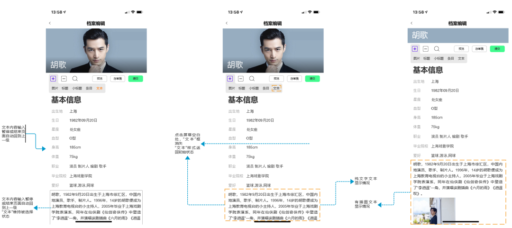Click 预览 preview button in the middle mockup
Screen dimensions: 512x228
(x=276, y=79)
